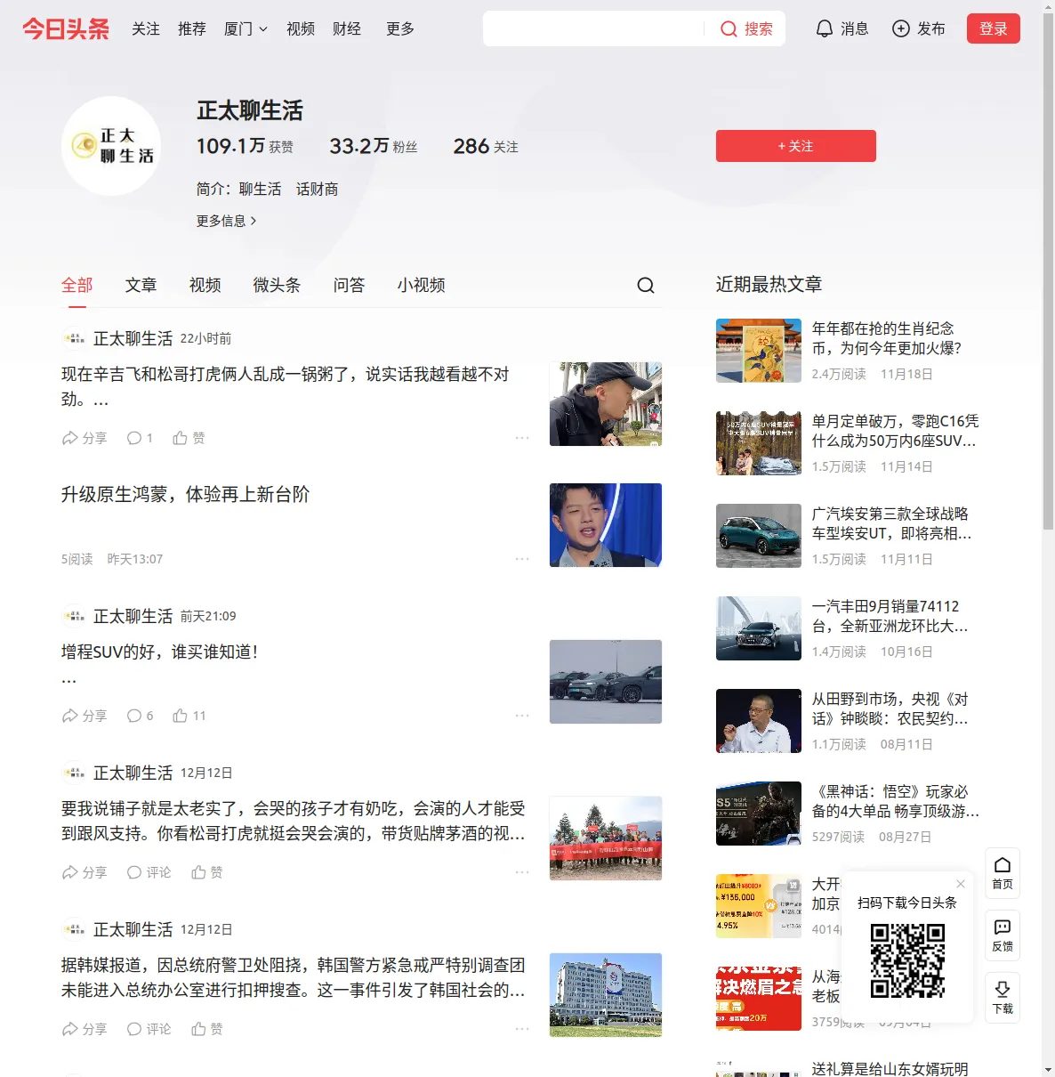Close the 扫码下载今日头条 QR popup
The width and height of the screenshot is (1055, 1077).
tap(961, 884)
